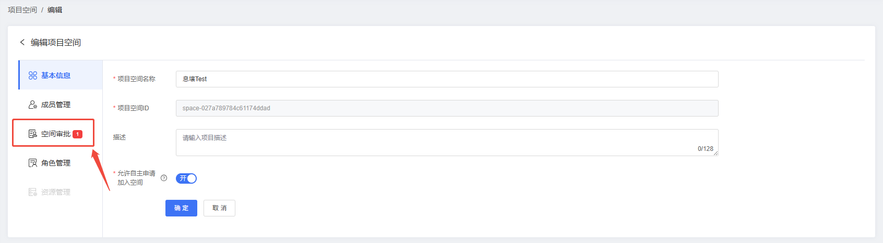This screenshot has width=883, height=243.
Task: Click the 取消 cancel button
Action: [219, 208]
